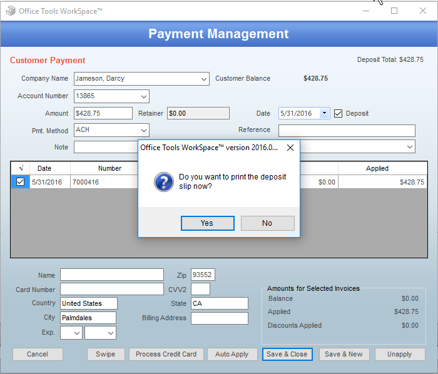Close the deposit slip prompt dialog
Image resolution: width=438 pixels, height=374 pixels.
pos(290,148)
